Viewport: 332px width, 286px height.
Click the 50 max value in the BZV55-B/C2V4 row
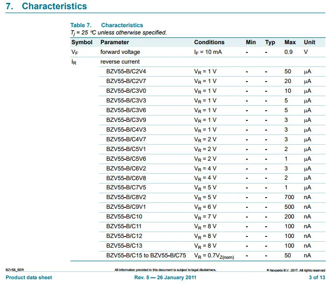point(287,71)
